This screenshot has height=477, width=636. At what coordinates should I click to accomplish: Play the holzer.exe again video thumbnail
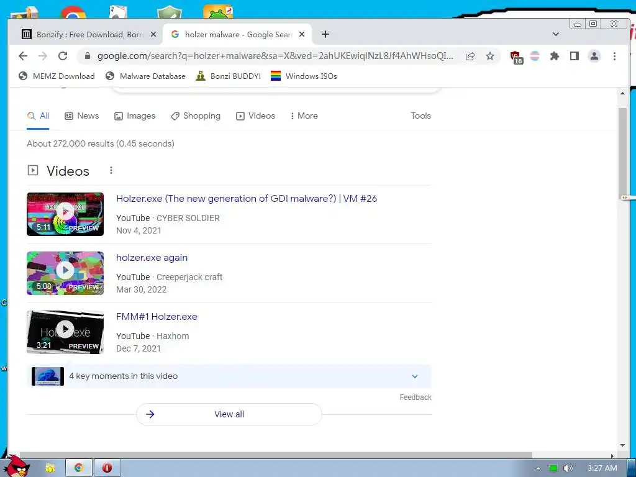65,273
